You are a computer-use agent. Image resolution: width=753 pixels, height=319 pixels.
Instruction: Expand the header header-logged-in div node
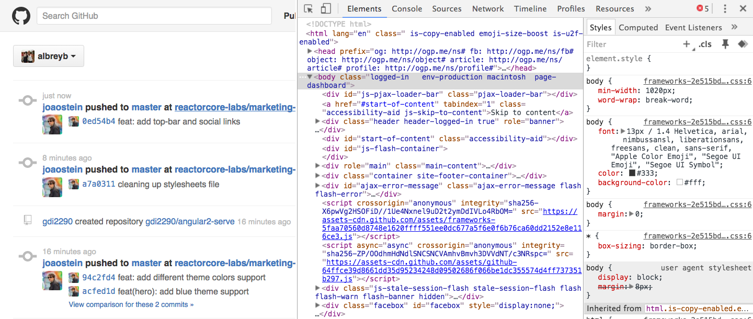(x=318, y=121)
